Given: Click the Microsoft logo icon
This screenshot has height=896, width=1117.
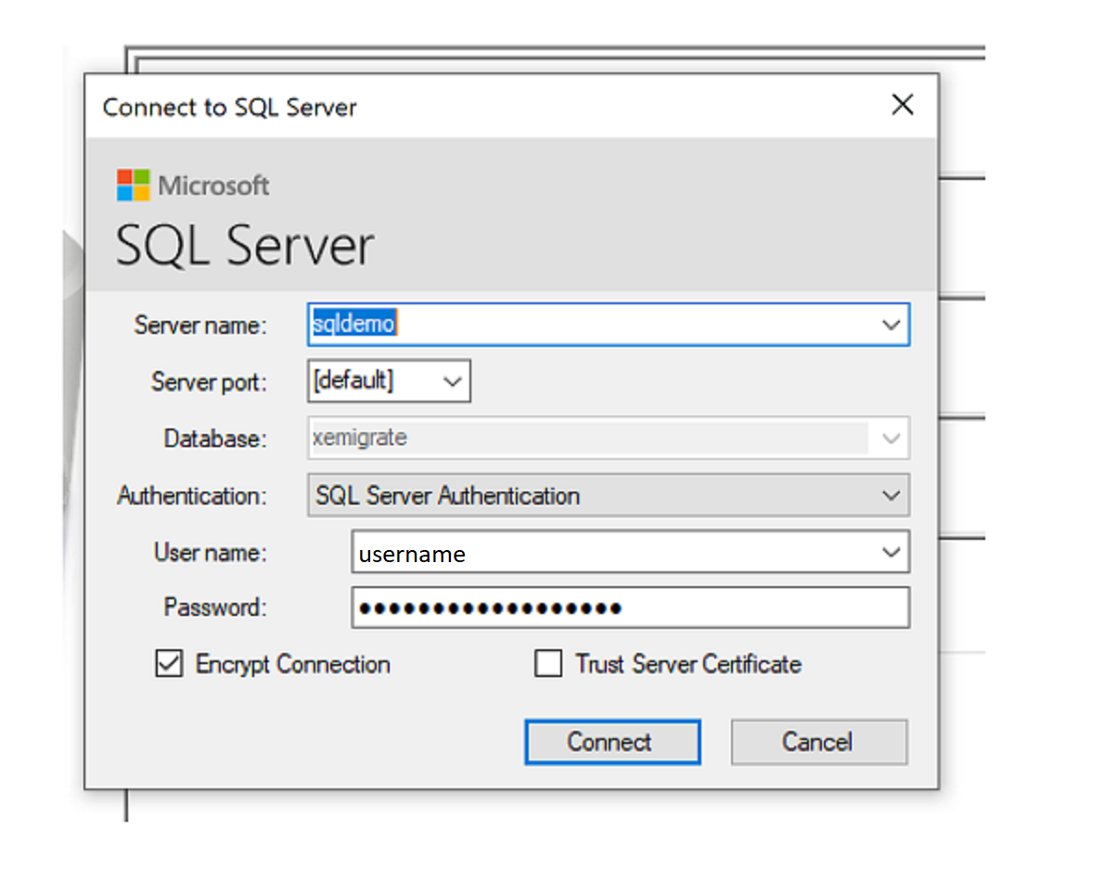Looking at the screenshot, I should 132,186.
